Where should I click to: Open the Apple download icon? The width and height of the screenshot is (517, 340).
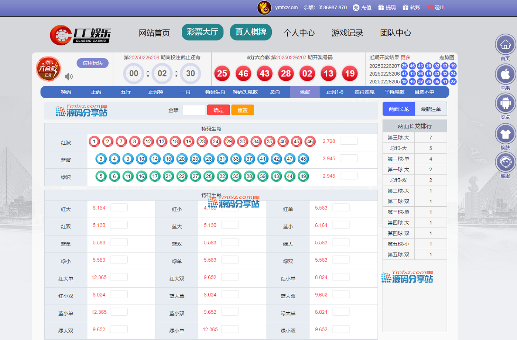pos(505,74)
